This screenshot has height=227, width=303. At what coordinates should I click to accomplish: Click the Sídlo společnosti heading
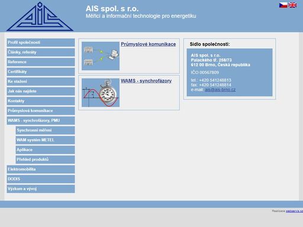209,44
